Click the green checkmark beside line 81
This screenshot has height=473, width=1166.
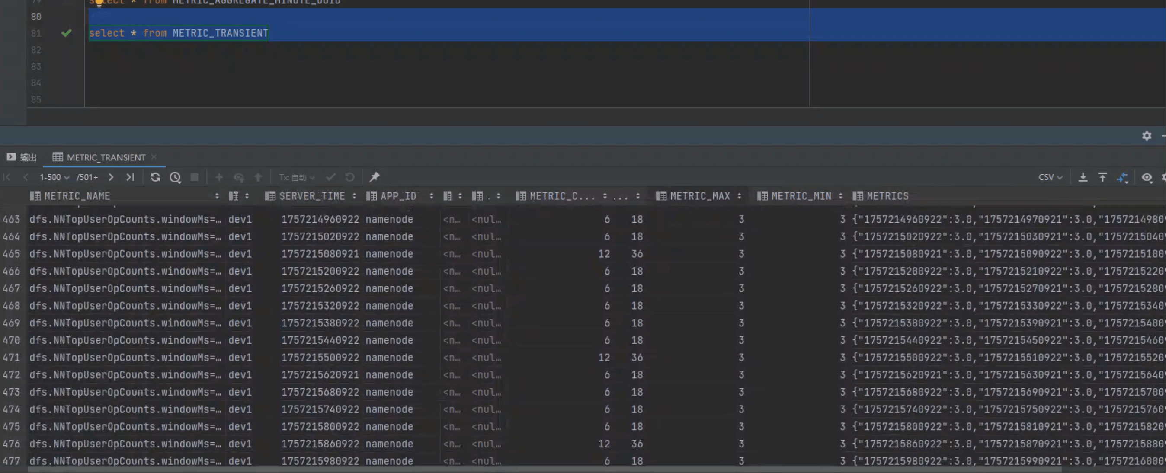tap(67, 32)
